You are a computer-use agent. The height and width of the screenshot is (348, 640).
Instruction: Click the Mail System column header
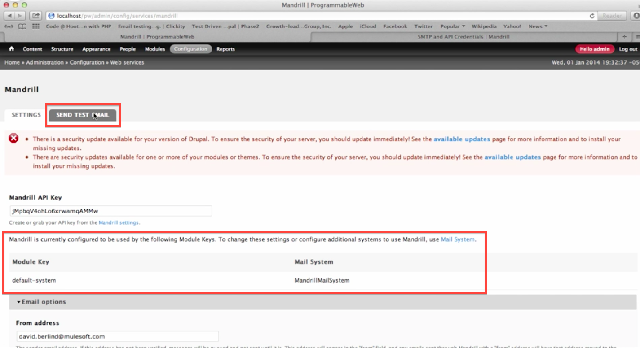pyautogui.click(x=314, y=262)
